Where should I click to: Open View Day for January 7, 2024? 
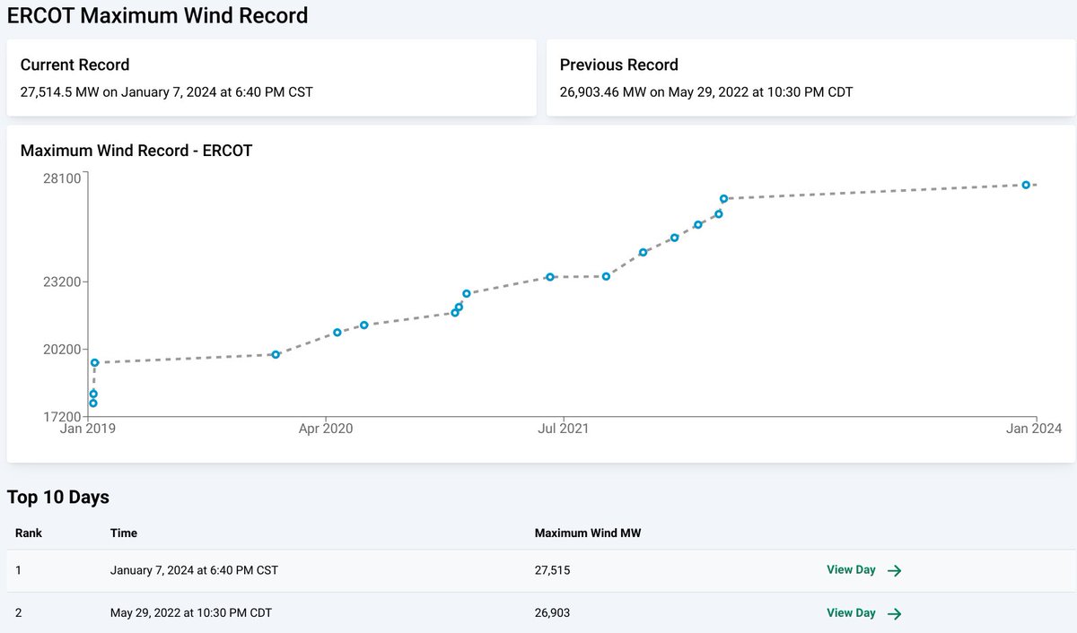(x=851, y=569)
